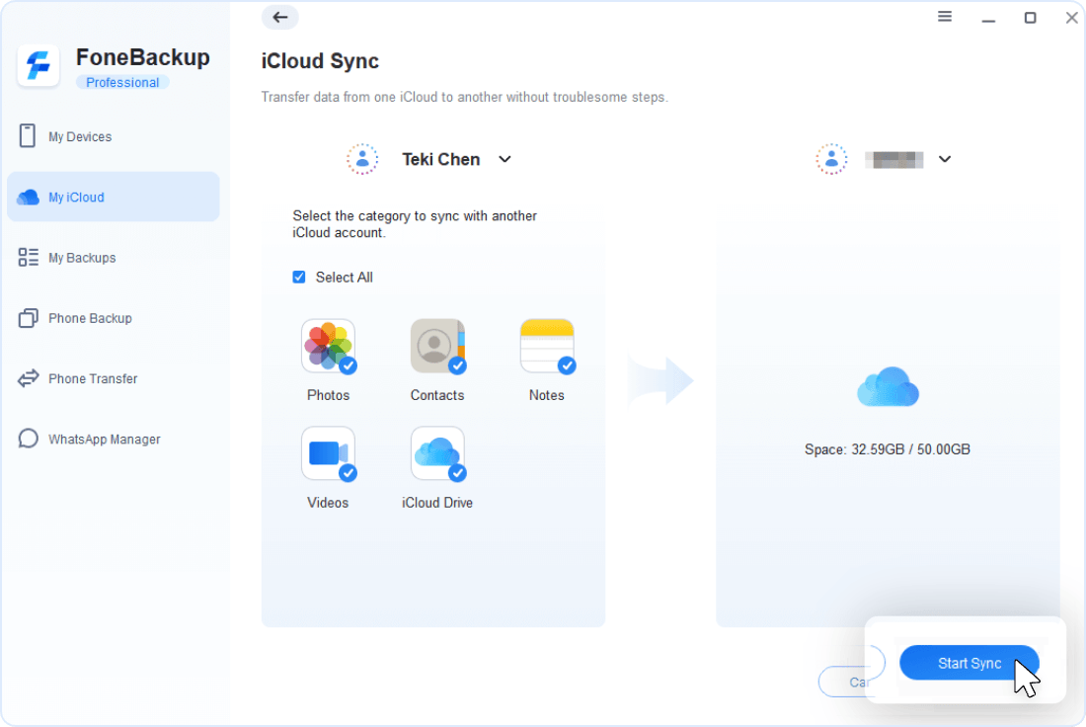
Task: Click the back arrow button
Action: coord(280,17)
